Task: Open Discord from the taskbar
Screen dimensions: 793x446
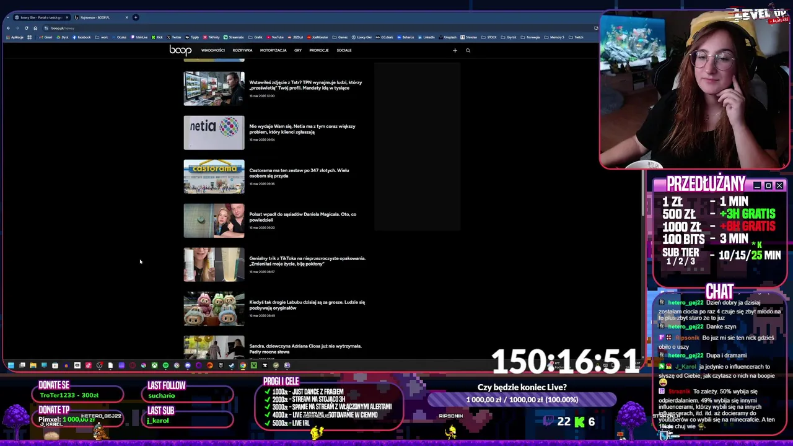Action: click(x=188, y=365)
